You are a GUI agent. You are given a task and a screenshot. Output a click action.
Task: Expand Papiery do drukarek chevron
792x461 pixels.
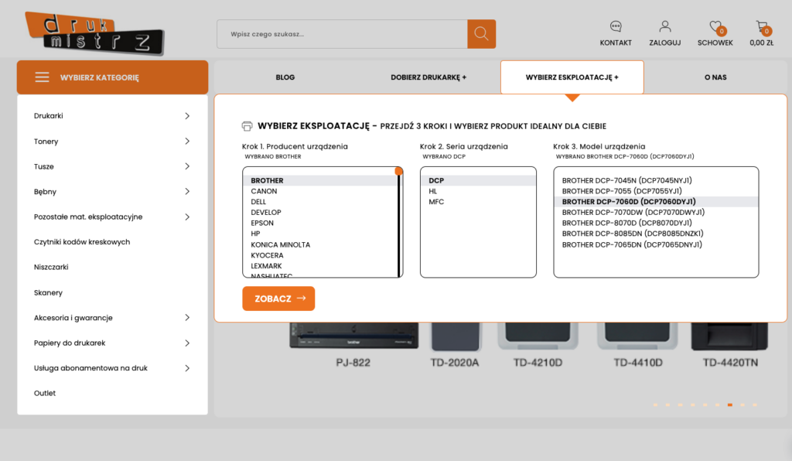click(187, 343)
